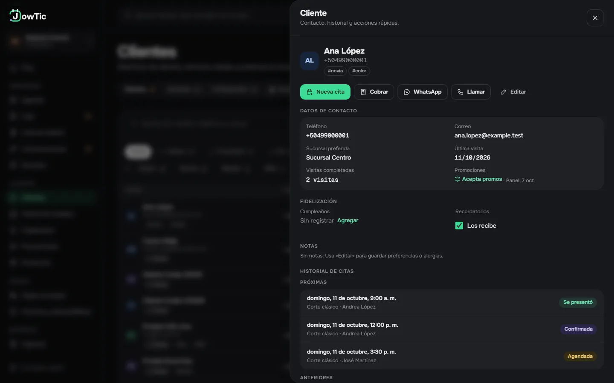Click the JowTic logo

click(28, 16)
